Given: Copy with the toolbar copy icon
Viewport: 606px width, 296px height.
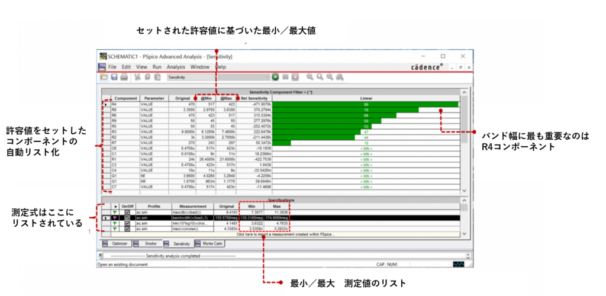Looking at the screenshot, I should 147,77.
